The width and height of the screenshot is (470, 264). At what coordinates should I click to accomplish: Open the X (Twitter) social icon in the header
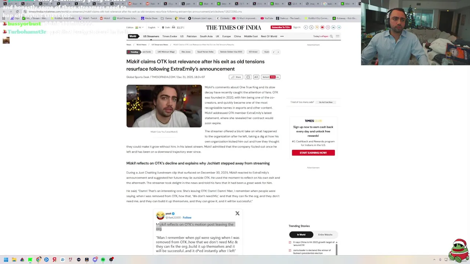pos(311,27)
